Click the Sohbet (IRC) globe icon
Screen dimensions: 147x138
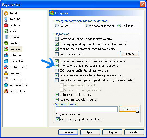pyautogui.click(x=6, y=67)
